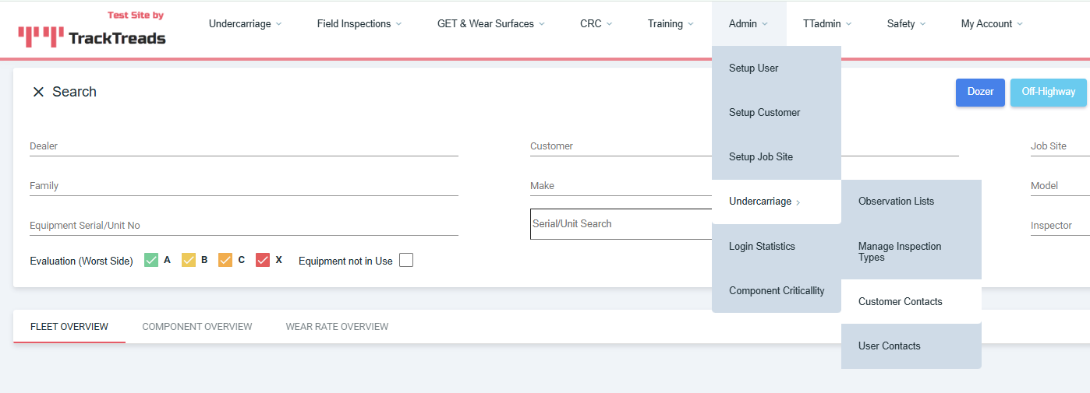Image resolution: width=1090 pixels, height=393 pixels.
Task: Close the Search panel with X icon
Action: 38,92
